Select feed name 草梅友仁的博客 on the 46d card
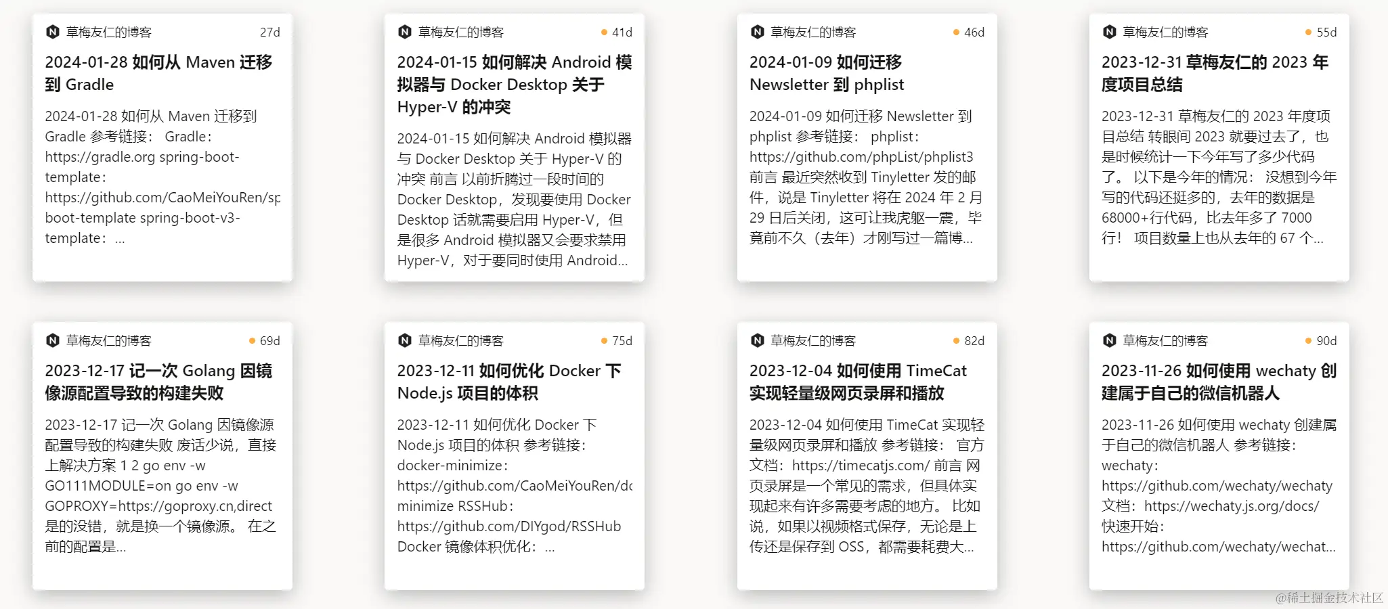Image resolution: width=1388 pixels, height=609 pixels. (x=813, y=32)
